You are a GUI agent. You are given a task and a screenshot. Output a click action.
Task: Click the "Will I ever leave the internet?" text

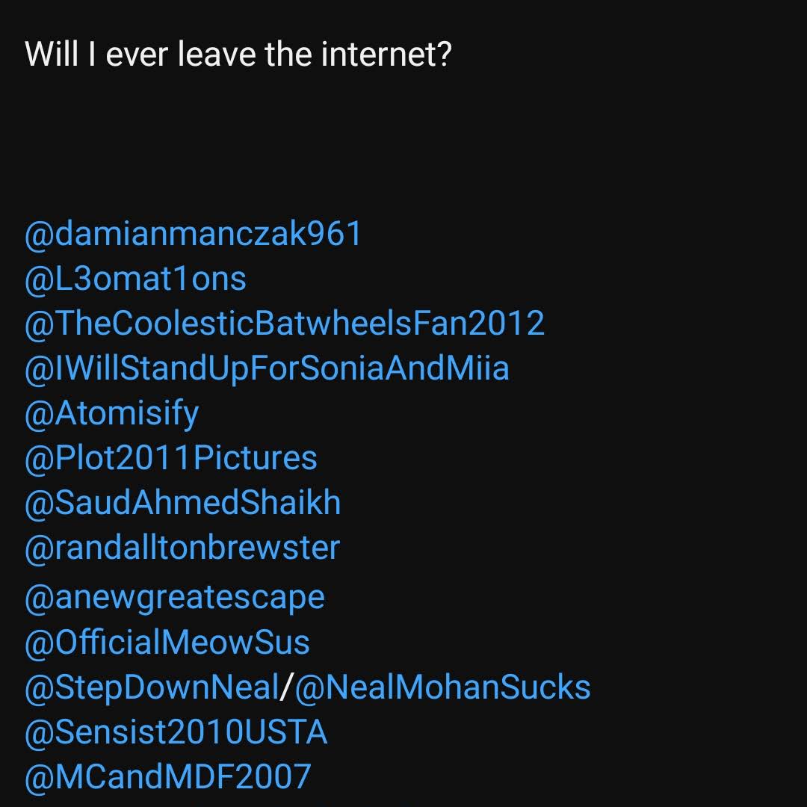[238, 54]
